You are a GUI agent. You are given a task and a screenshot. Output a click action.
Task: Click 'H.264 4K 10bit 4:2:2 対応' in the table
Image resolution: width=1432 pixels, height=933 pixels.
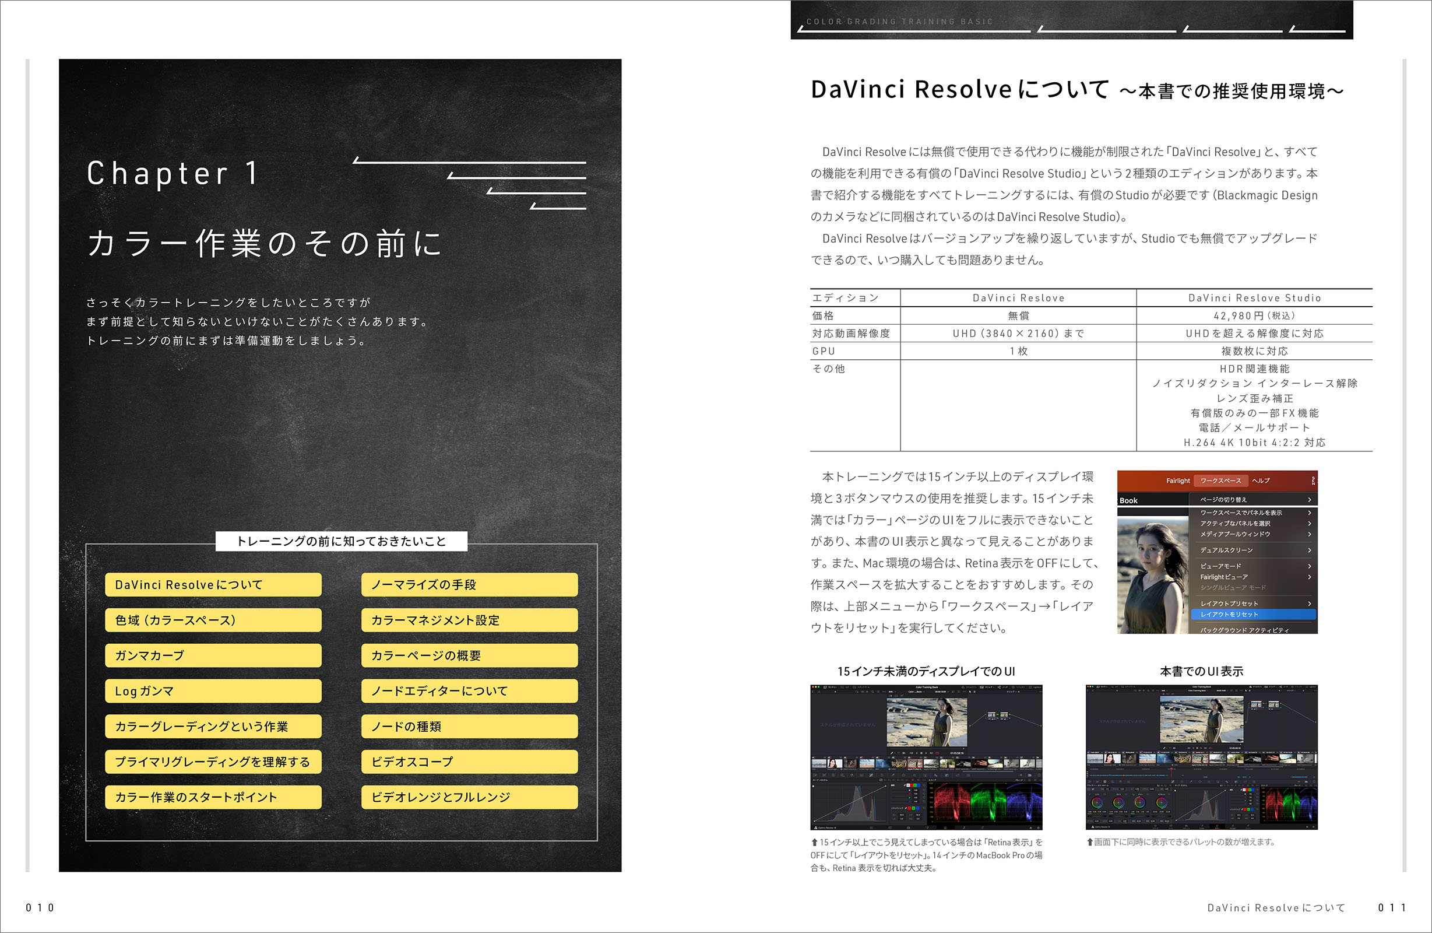tap(1254, 443)
